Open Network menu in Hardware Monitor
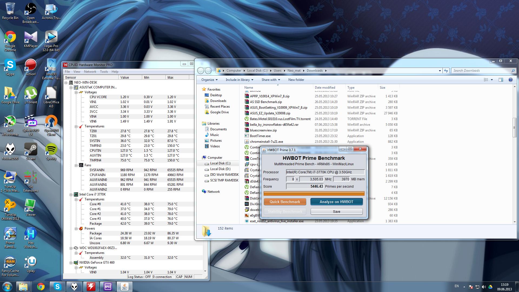 point(90,72)
